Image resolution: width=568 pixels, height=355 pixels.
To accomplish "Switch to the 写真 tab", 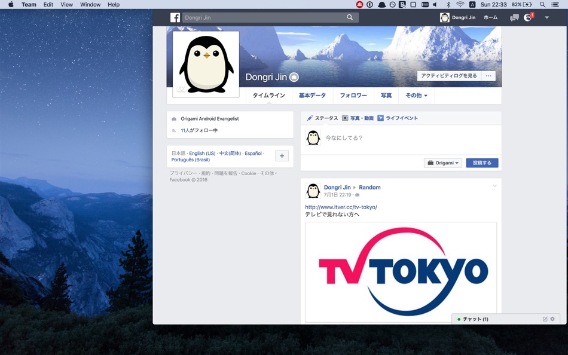I will coord(386,95).
